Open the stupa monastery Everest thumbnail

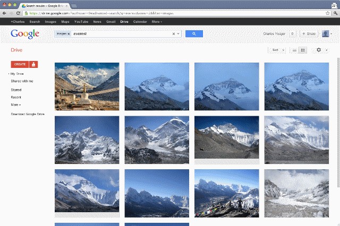click(87, 86)
